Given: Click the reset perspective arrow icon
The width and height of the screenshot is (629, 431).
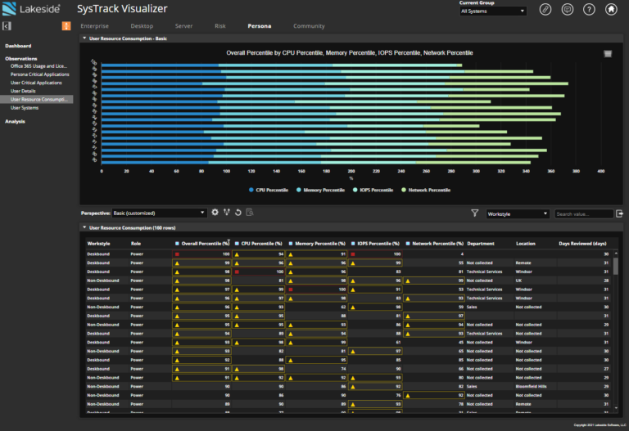Looking at the screenshot, I should pos(238,213).
